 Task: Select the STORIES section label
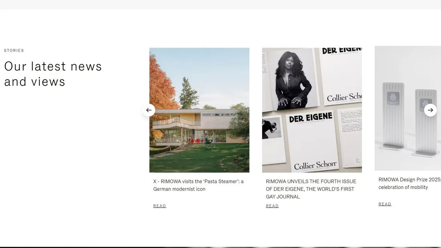pyautogui.click(x=14, y=50)
